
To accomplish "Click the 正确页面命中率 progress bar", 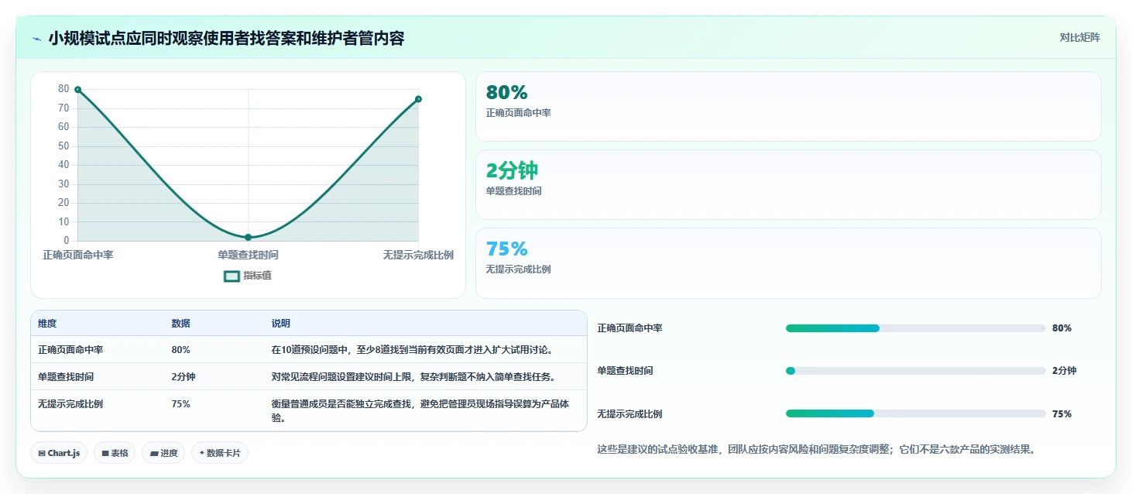I will pyautogui.click(x=915, y=328).
